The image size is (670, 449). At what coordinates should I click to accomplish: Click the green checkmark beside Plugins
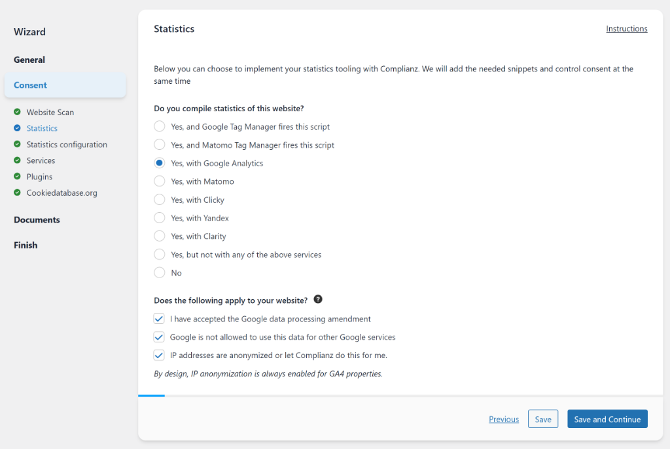[x=18, y=177]
